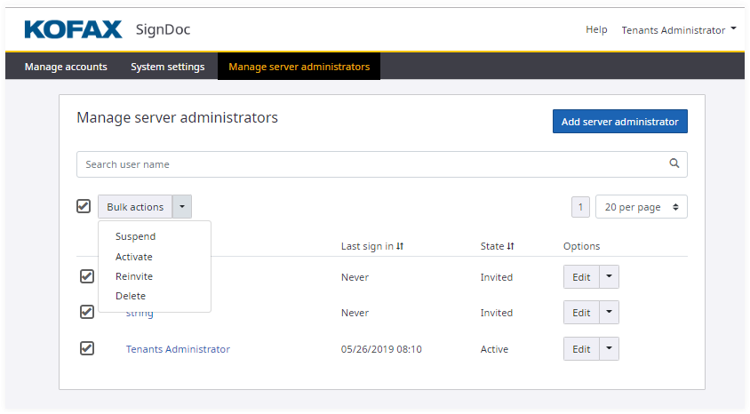Toggle the select-all checkbox beside Bulk actions
Viewport: 750px width, 414px height.
pos(84,206)
